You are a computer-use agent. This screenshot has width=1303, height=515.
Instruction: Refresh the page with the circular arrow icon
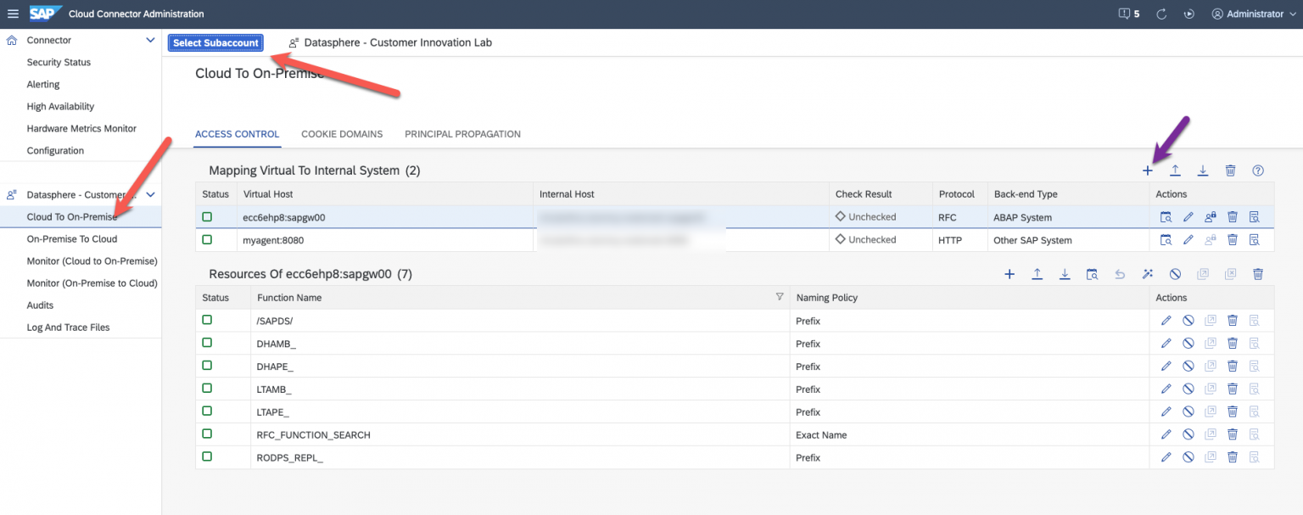pyautogui.click(x=1160, y=14)
